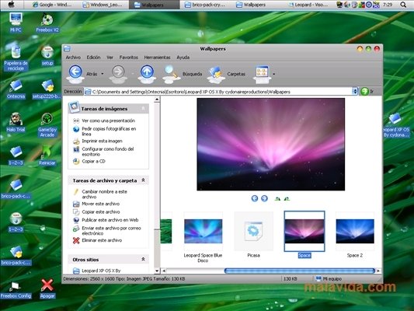Open Halo Trial desktop icon
This screenshot has height=311, width=414.
16,122
